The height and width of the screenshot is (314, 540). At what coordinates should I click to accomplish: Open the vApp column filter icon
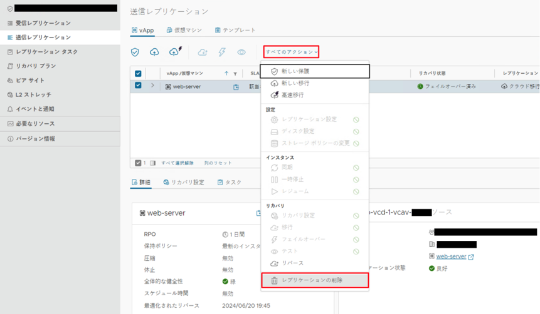(235, 74)
